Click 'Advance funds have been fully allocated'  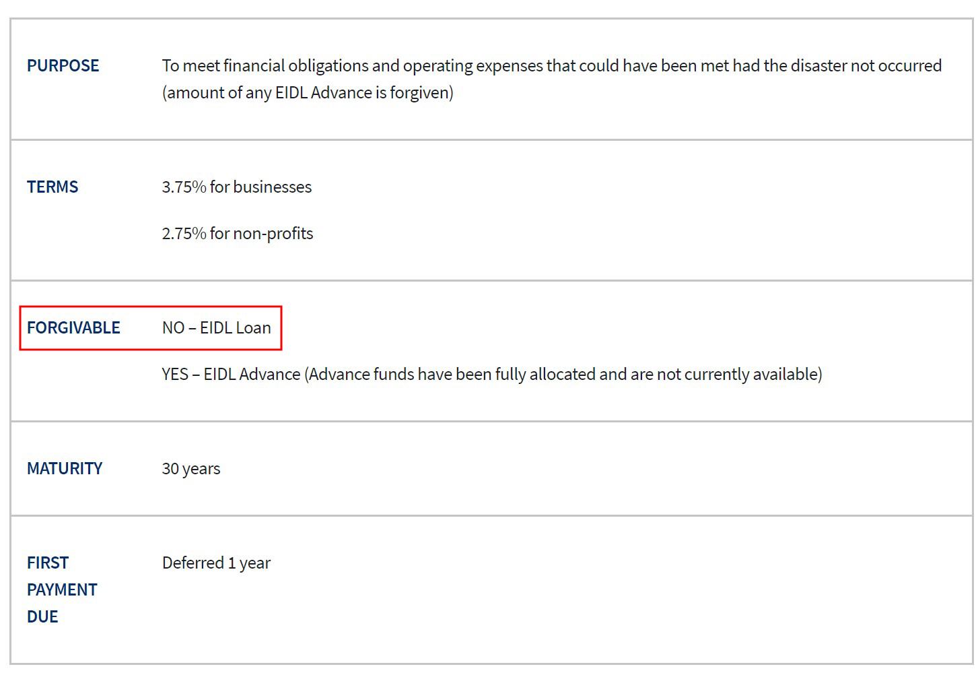(452, 374)
